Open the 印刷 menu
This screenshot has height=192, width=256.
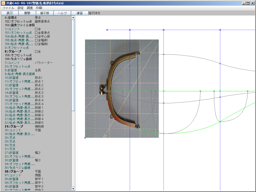point(39,8)
